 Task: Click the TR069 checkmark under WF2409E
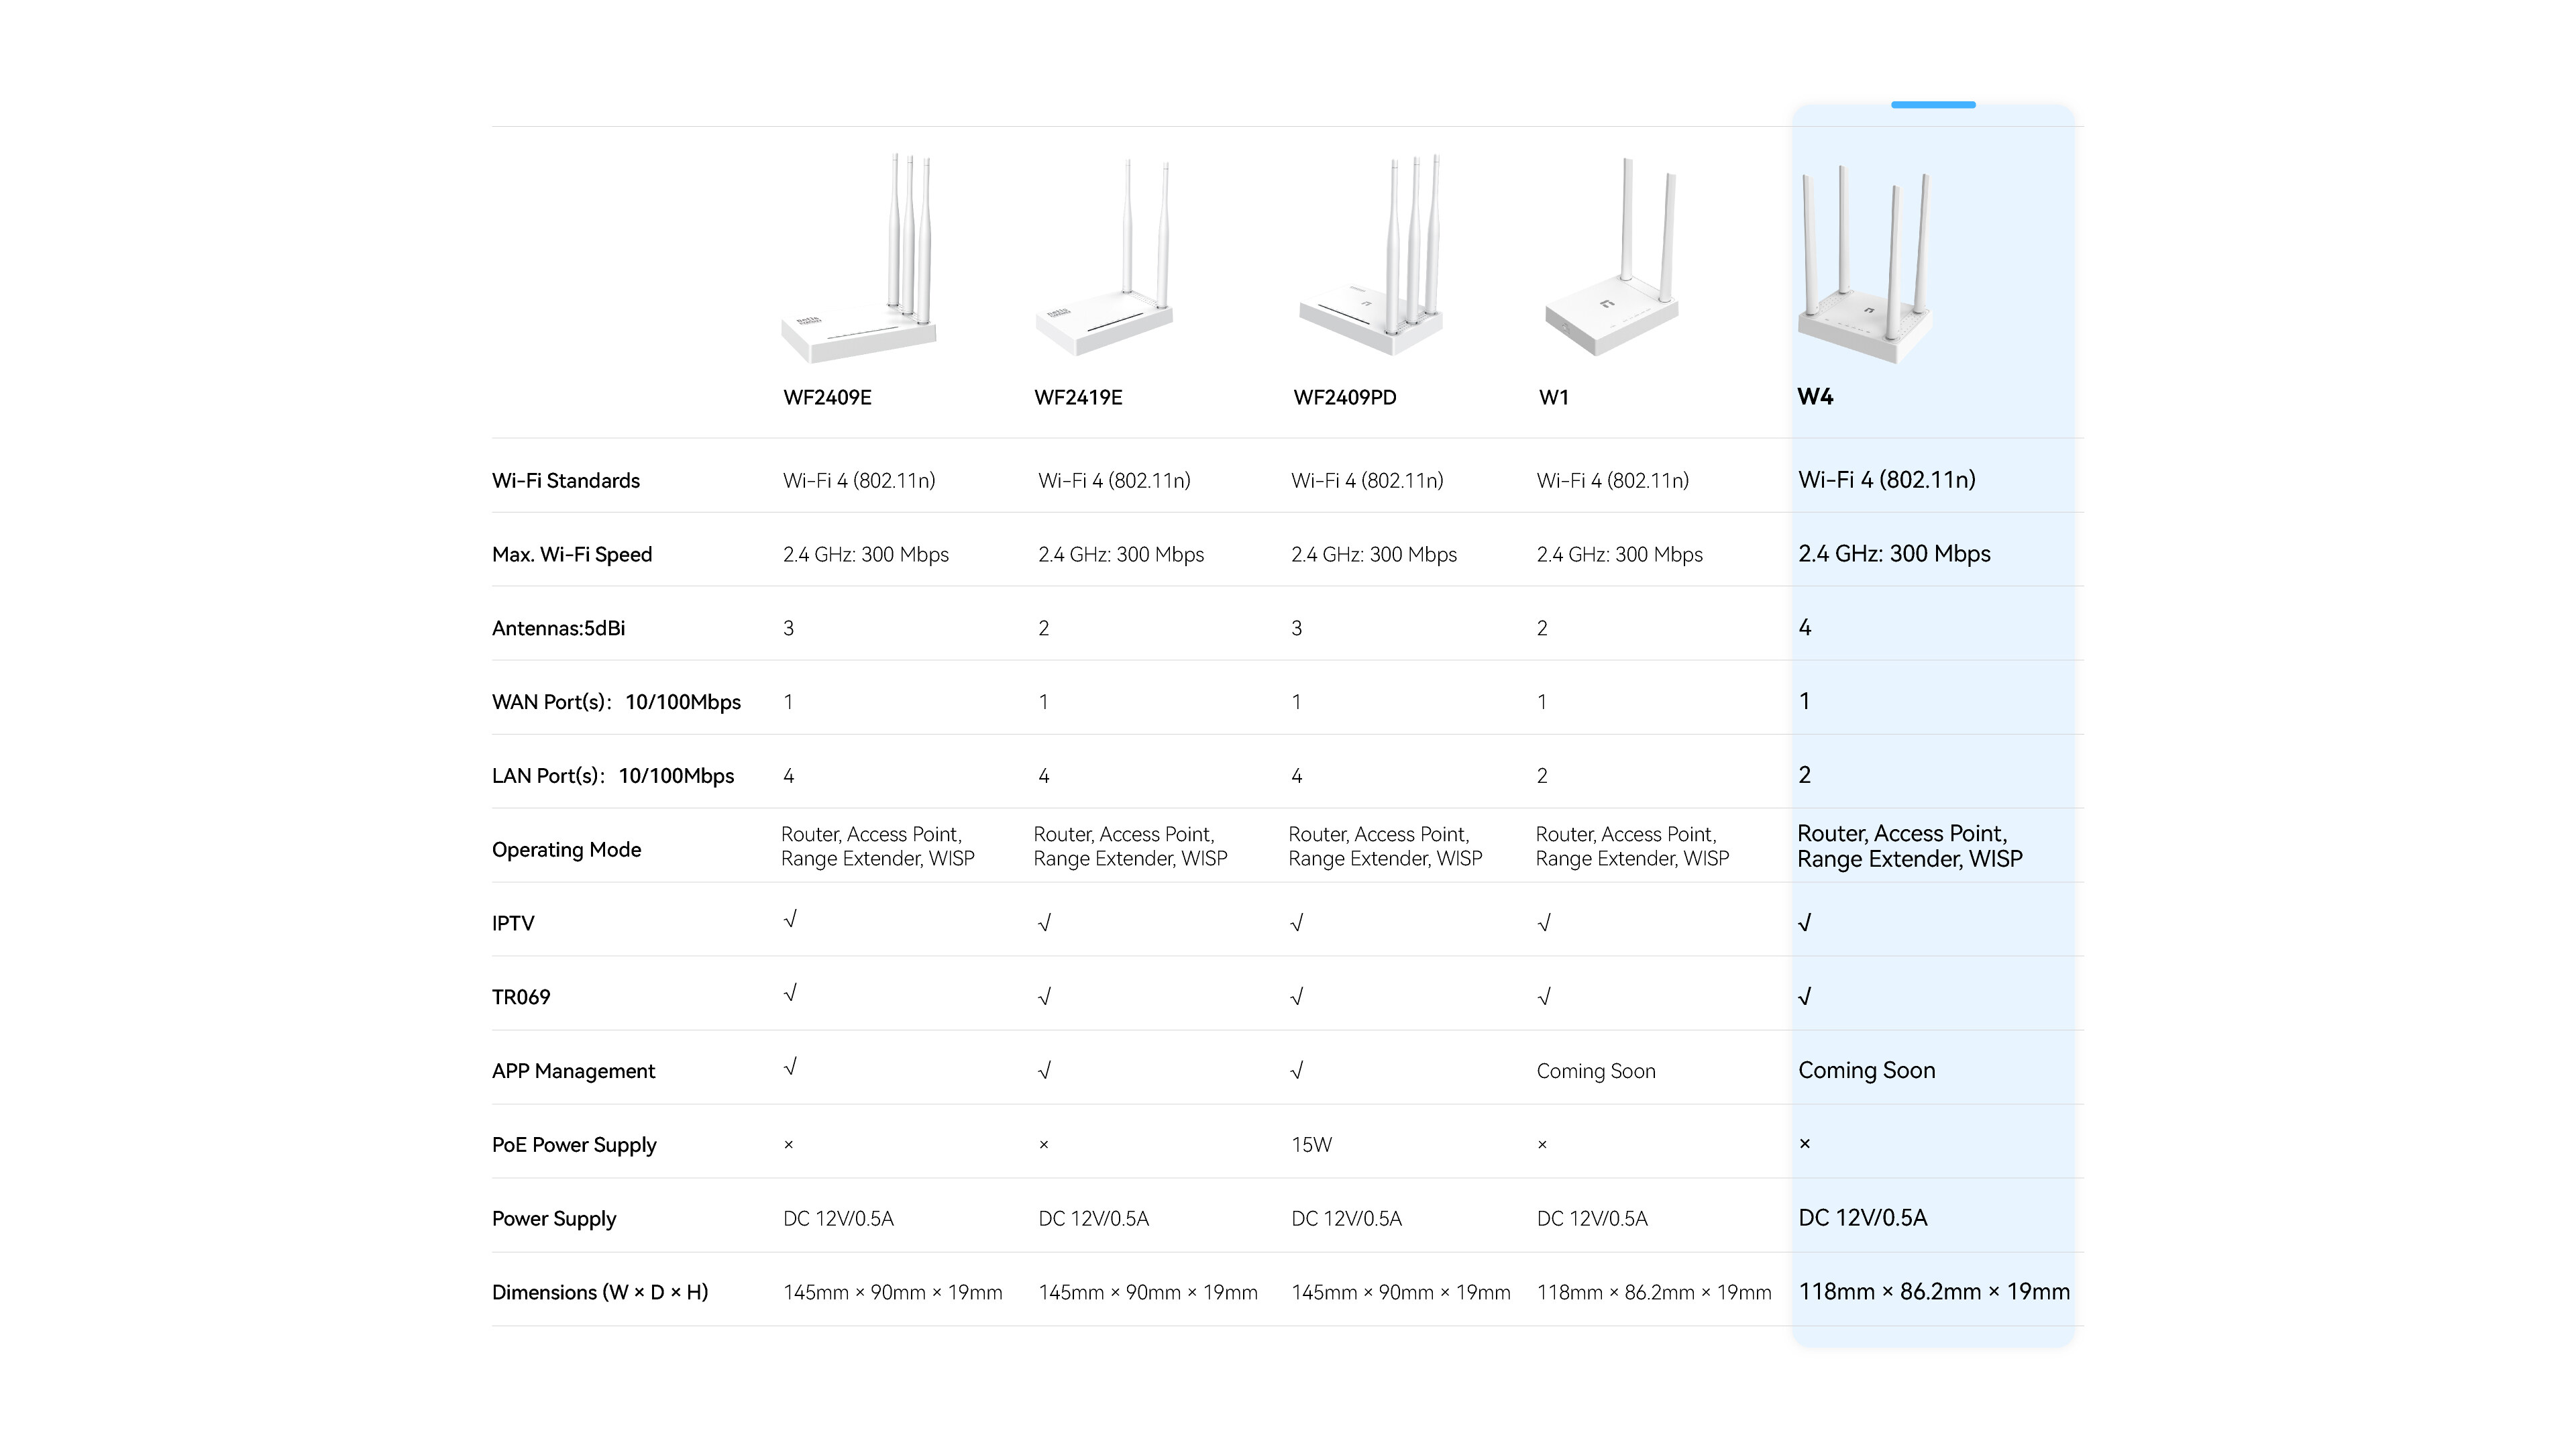[790, 993]
